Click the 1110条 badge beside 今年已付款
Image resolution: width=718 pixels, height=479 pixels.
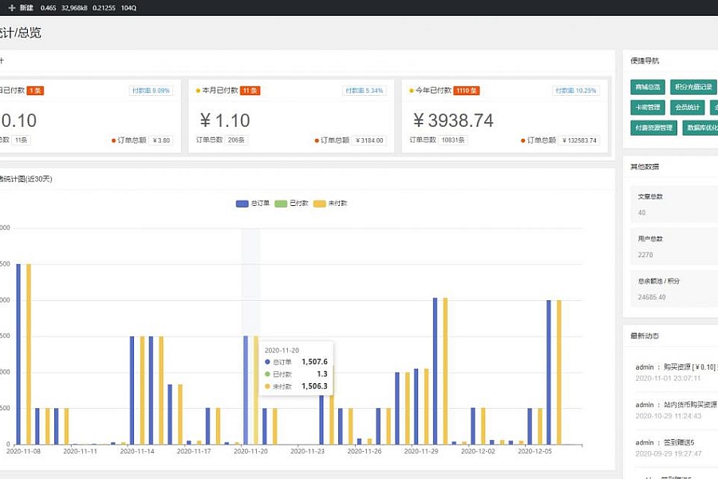click(467, 90)
